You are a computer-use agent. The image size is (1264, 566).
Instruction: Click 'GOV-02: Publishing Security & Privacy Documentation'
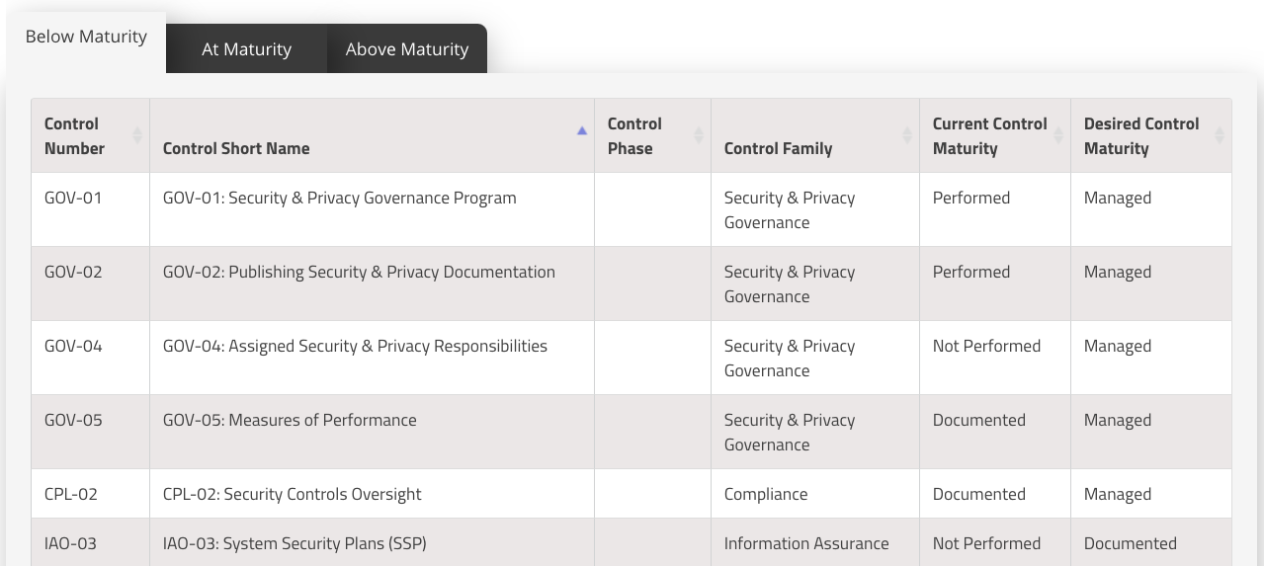tap(359, 272)
